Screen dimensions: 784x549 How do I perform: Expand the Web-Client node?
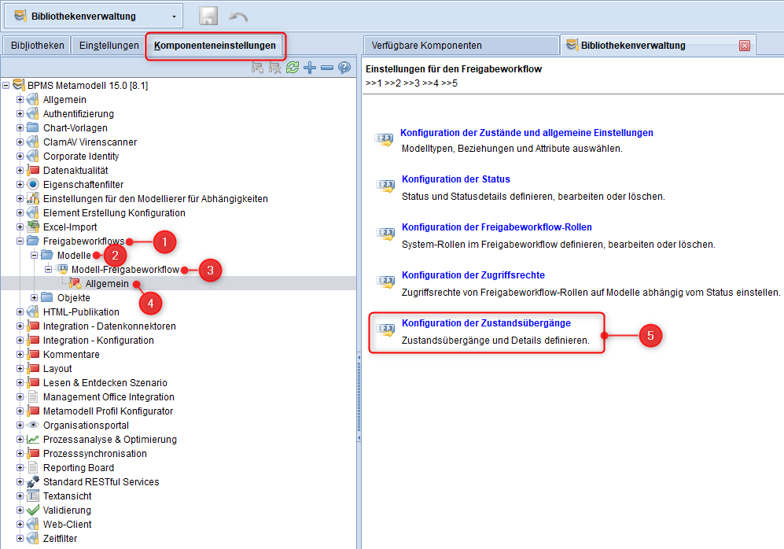click(x=20, y=524)
